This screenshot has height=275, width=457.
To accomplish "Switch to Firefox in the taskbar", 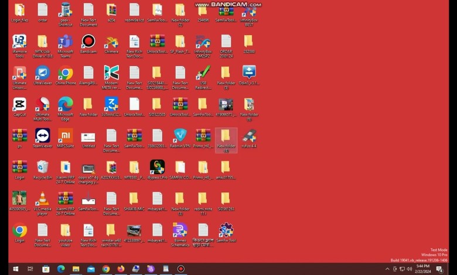I will click(x=121, y=269).
